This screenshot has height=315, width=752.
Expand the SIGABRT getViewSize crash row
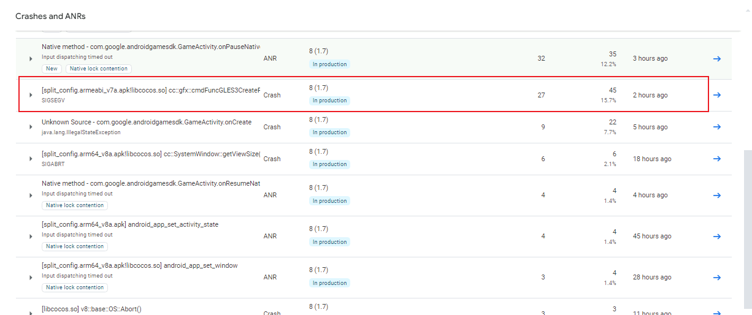[31, 159]
